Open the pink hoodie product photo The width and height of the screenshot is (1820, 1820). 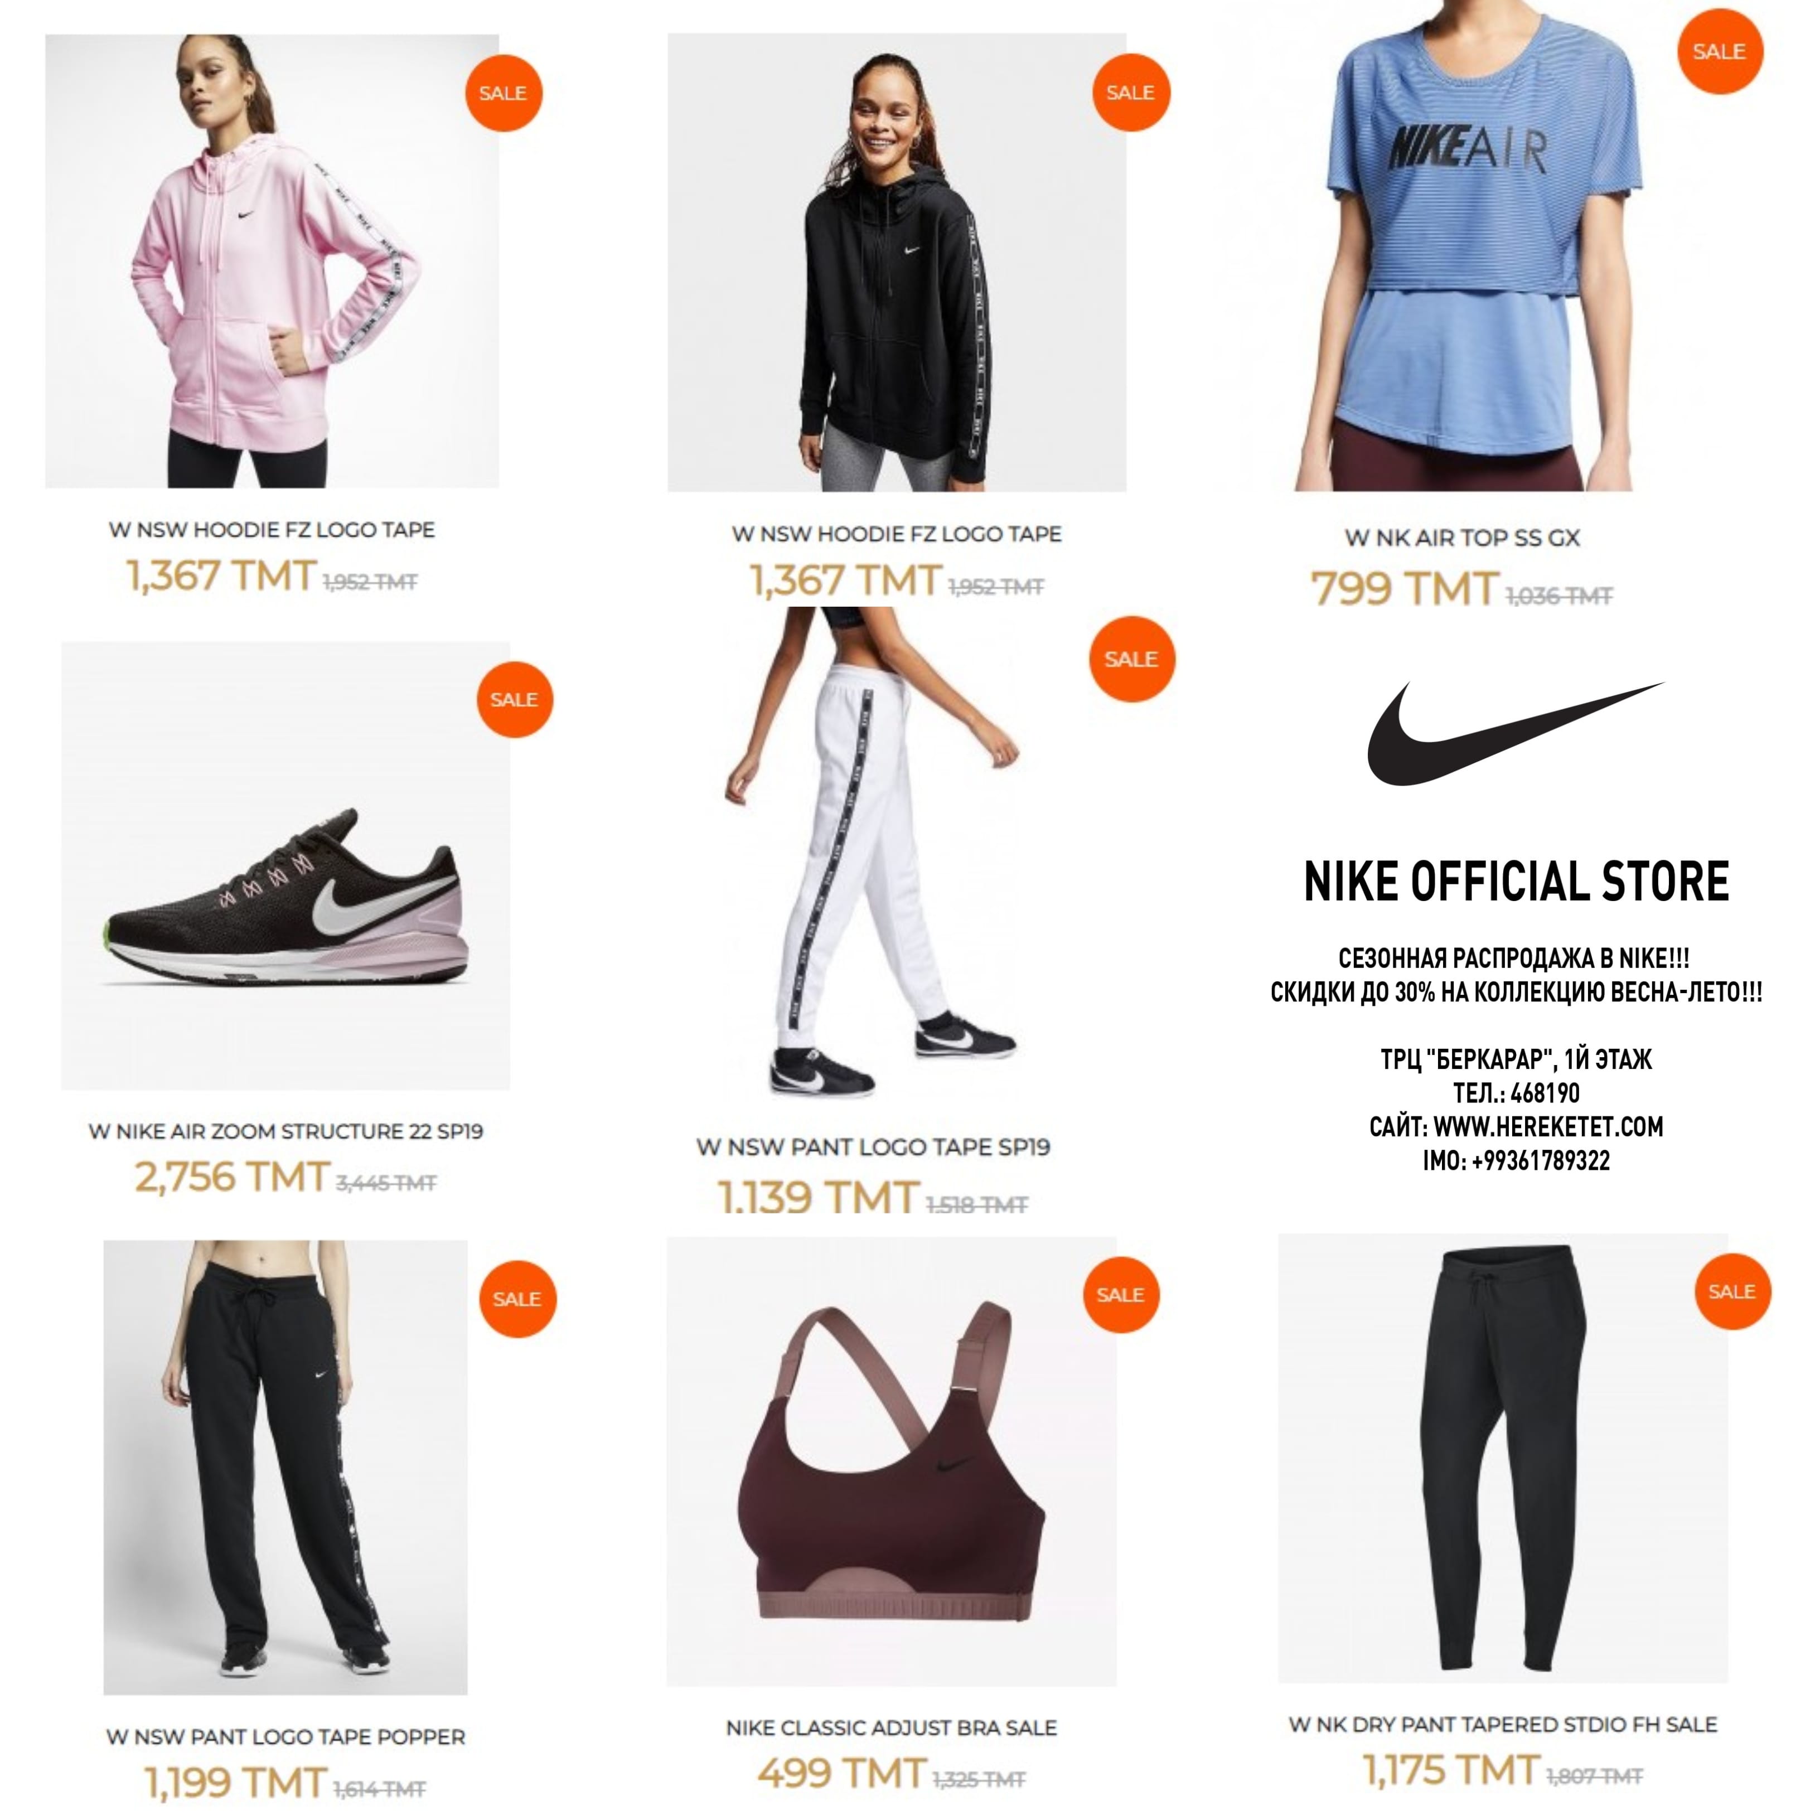coord(272,261)
